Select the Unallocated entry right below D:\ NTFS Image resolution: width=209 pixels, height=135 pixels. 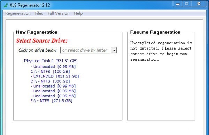coord(53,86)
